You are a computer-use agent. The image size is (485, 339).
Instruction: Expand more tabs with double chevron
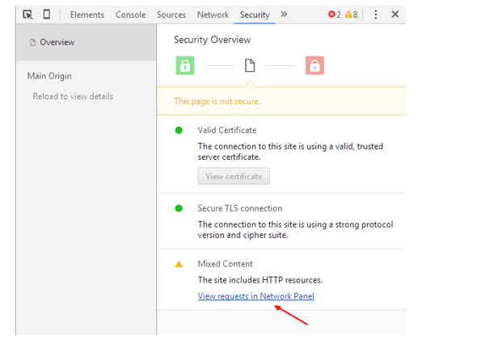coord(284,15)
